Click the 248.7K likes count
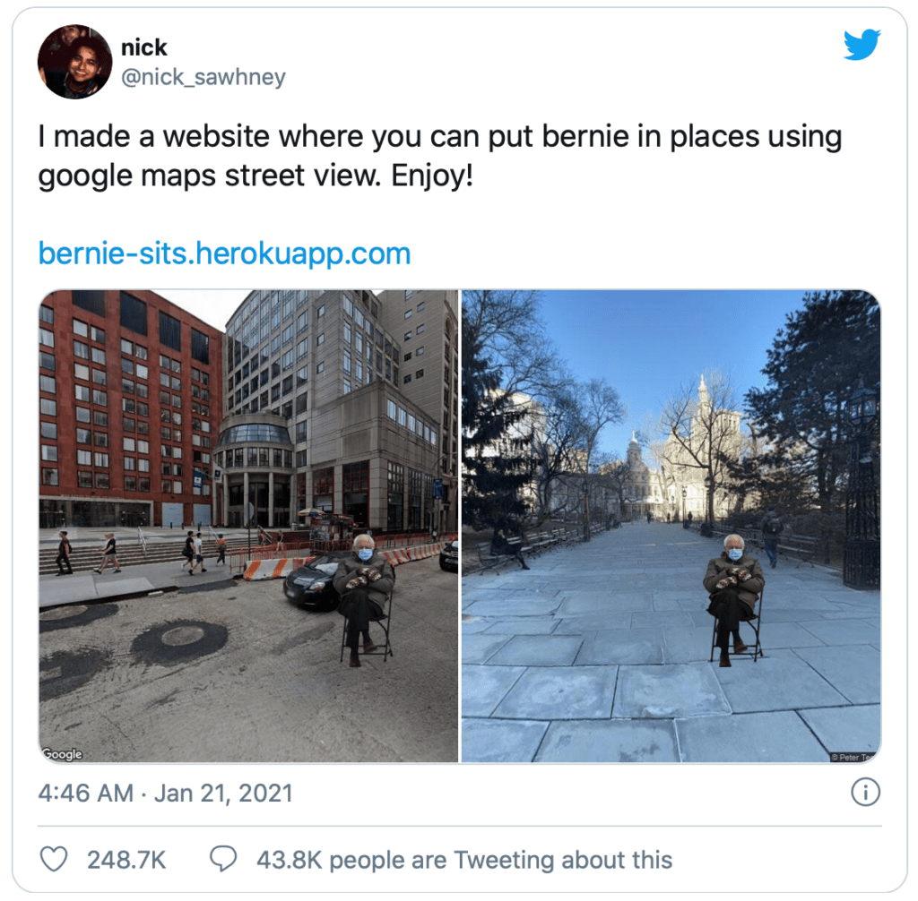This screenshot has width=918, height=901. point(126,860)
